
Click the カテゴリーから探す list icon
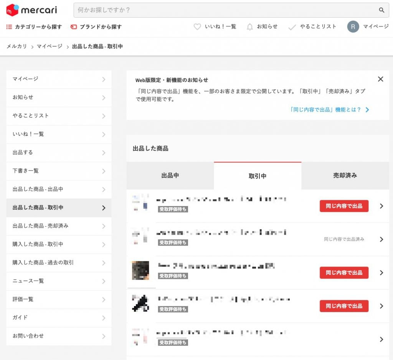click(x=9, y=27)
